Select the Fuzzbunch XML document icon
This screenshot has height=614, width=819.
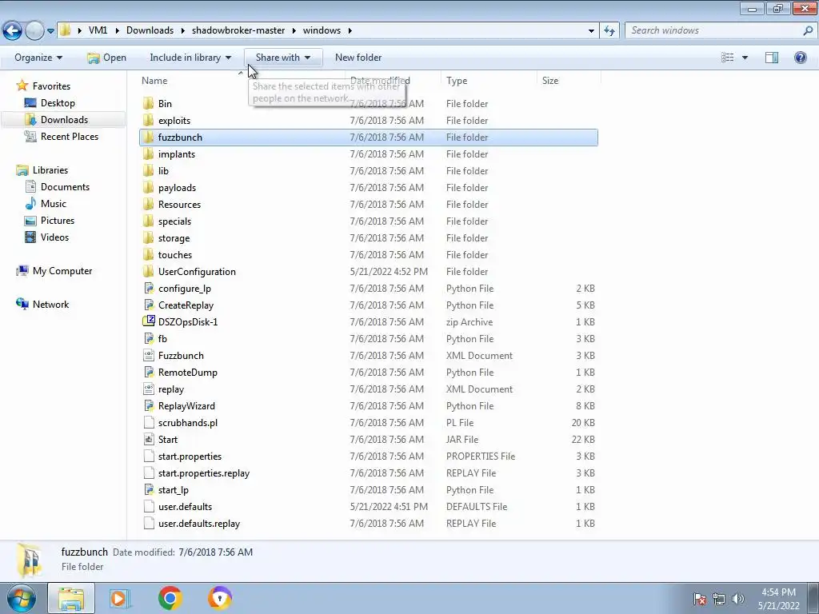[x=149, y=355]
